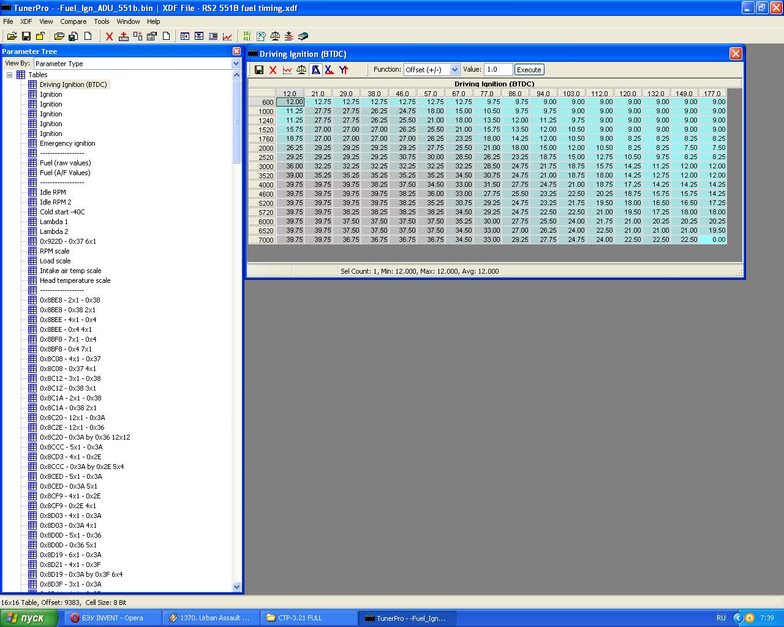The height and width of the screenshot is (627, 784).
Task: Click the save floppy icon in main toolbar
Action: pyautogui.click(x=26, y=36)
